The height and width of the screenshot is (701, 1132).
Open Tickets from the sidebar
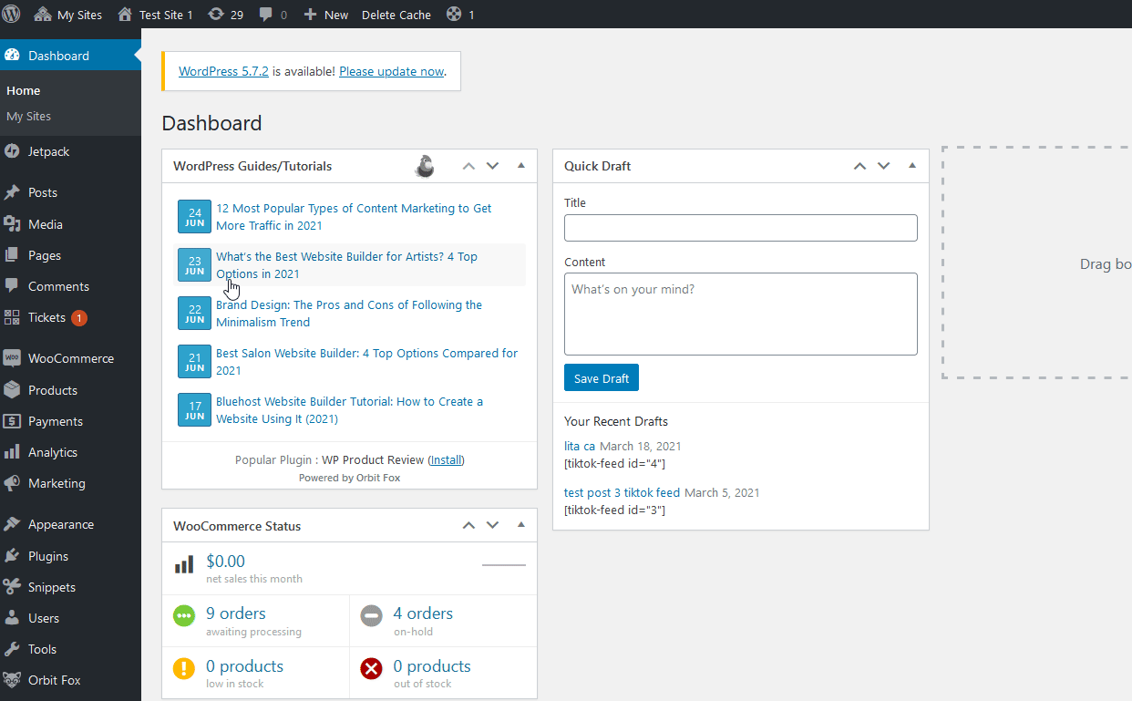pos(70,317)
